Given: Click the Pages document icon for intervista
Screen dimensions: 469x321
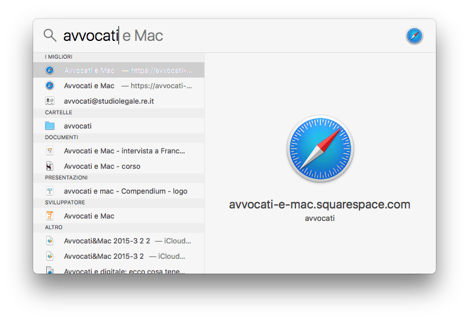Looking at the screenshot, I should coord(50,150).
